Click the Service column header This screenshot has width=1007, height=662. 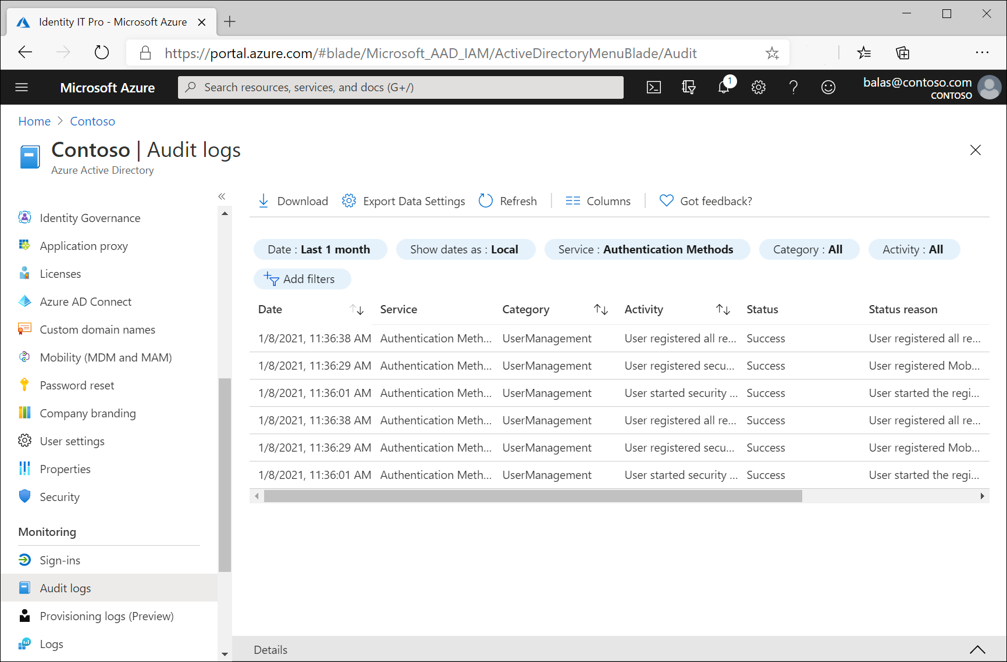click(x=398, y=310)
